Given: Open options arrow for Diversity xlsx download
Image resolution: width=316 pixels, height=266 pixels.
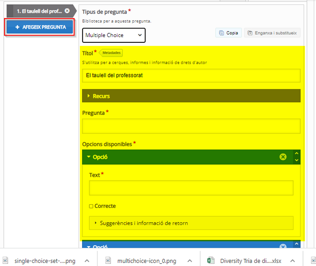Looking at the screenshot, I should (x=293, y=261).
